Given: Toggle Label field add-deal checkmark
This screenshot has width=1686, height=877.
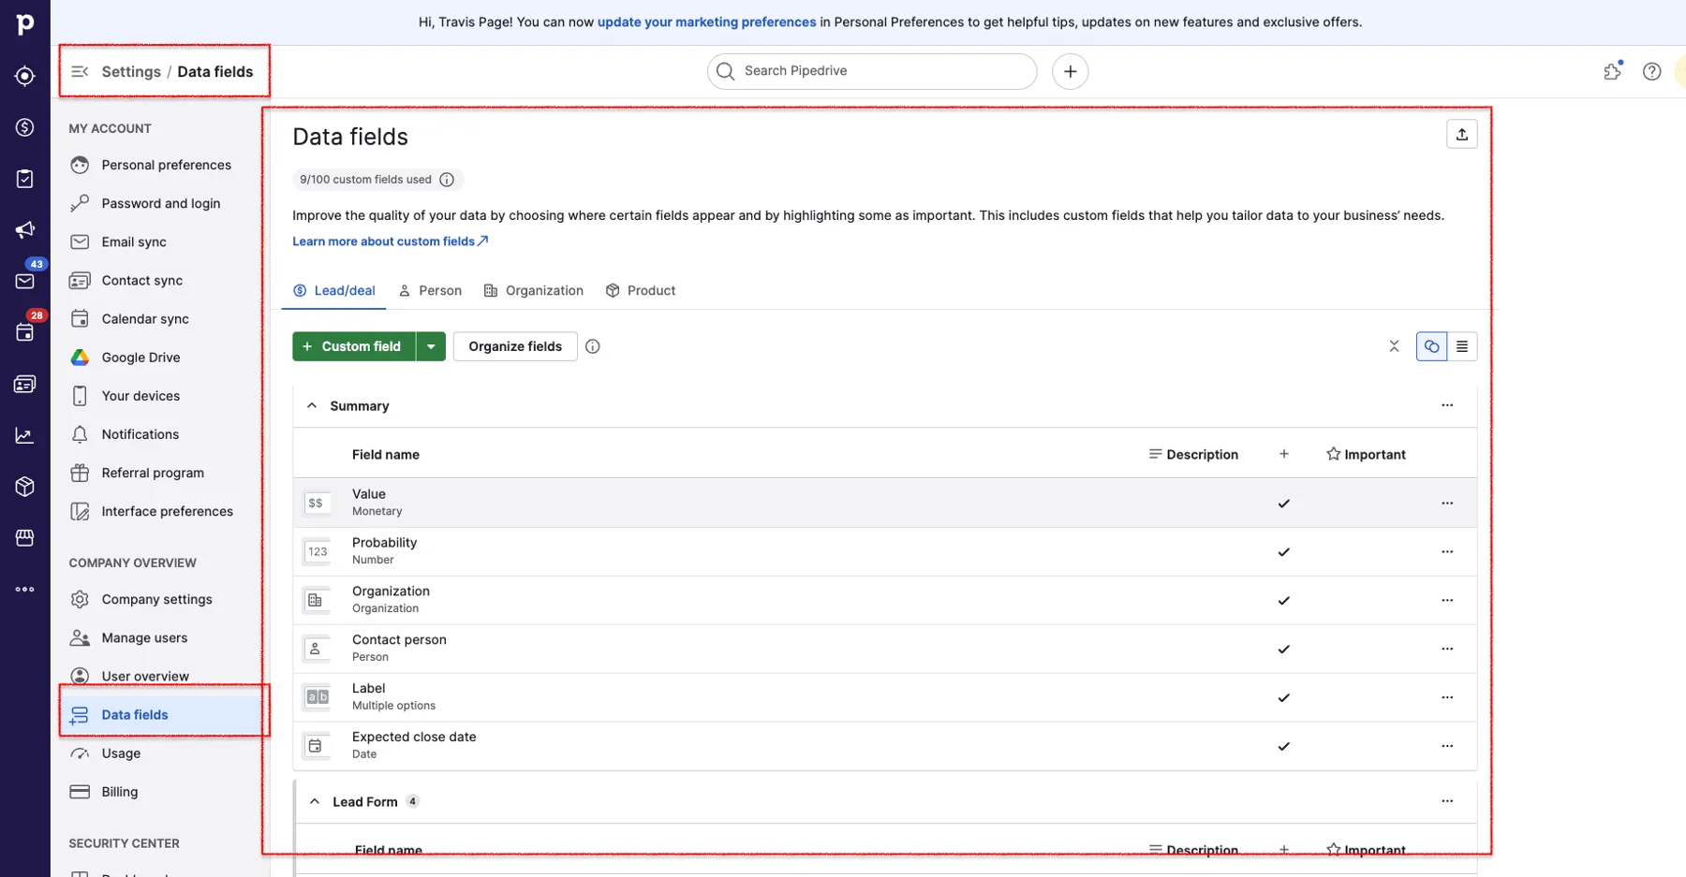Looking at the screenshot, I should [1283, 698].
